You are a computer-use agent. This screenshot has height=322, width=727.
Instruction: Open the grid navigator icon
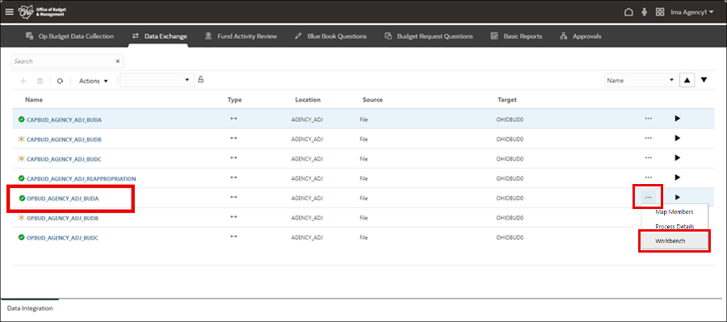coord(660,13)
